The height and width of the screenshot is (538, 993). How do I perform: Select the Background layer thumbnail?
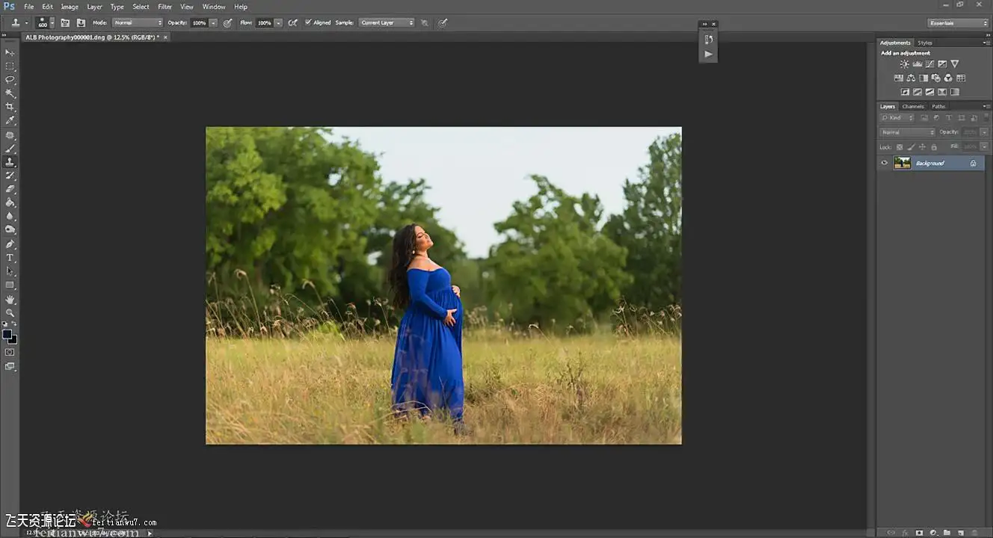coord(903,163)
